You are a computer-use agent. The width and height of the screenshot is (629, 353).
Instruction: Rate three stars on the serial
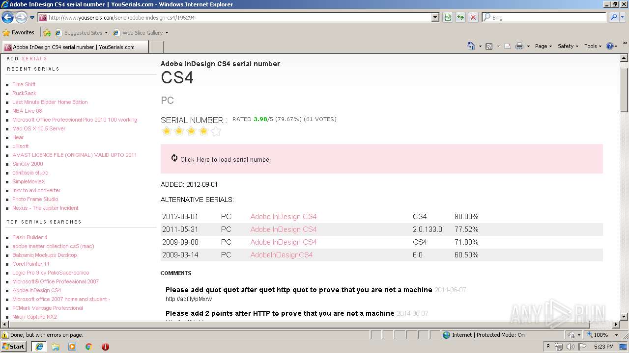tap(191, 131)
